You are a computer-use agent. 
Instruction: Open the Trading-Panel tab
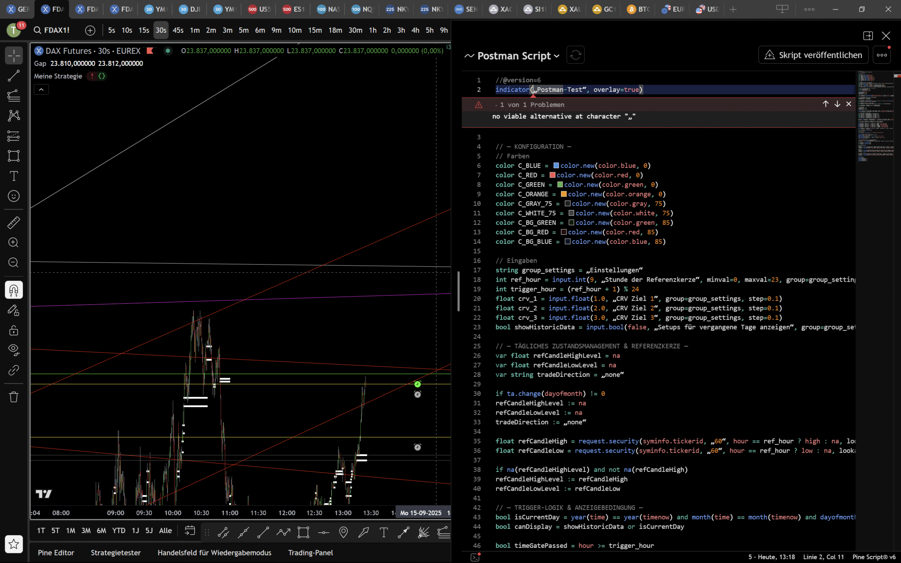310,553
